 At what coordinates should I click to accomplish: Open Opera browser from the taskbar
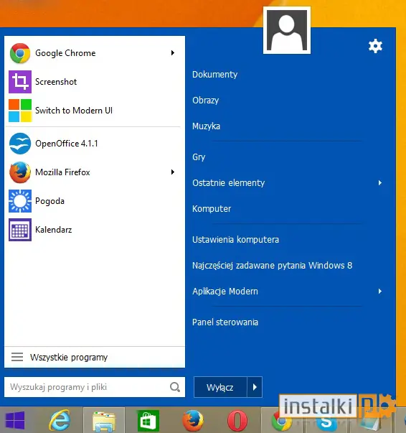[237, 421]
